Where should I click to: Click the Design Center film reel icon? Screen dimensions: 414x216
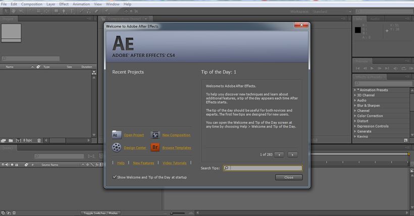coord(117,147)
